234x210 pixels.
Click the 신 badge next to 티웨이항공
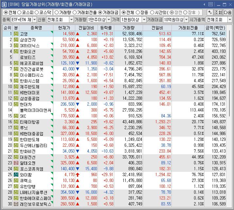click(x=16, y=122)
